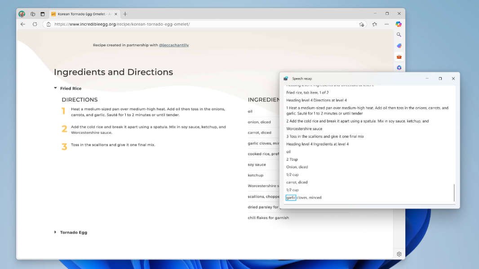Open the Edge sidebar Search icon
Screen dimensions: 479x269
399,35
